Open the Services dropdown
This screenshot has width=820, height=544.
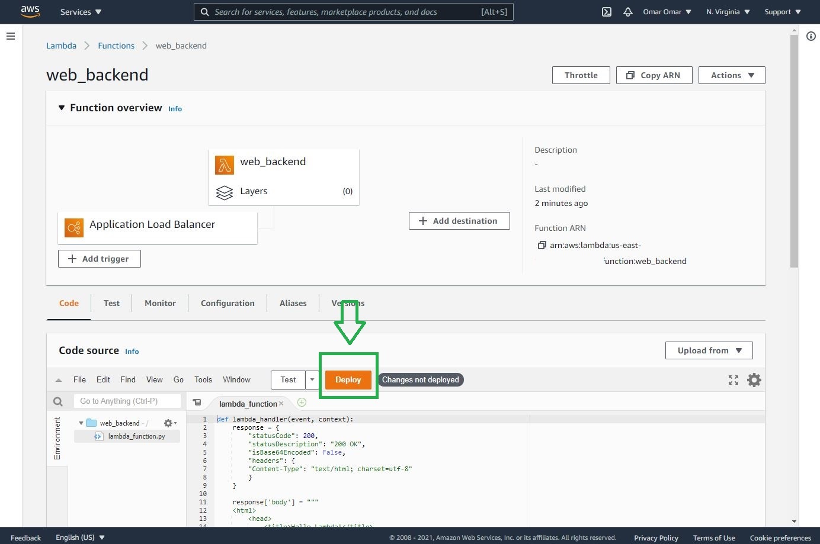[81, 12]
